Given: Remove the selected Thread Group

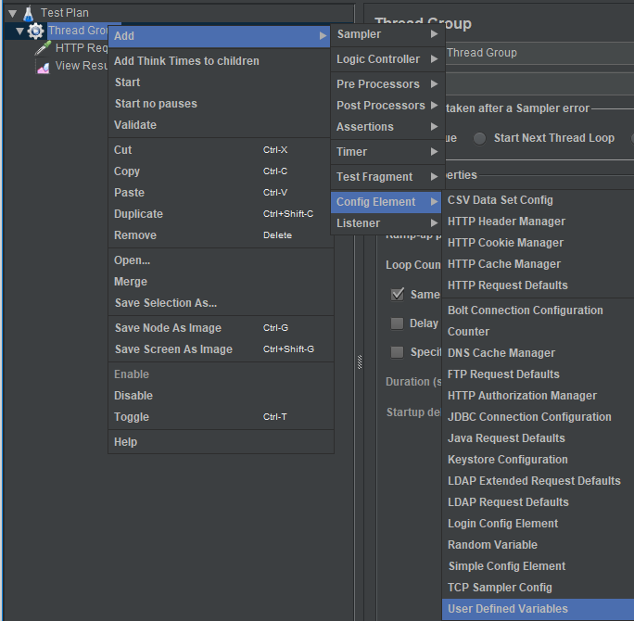Looking at the screenshot, I should [x=221, y=235].
